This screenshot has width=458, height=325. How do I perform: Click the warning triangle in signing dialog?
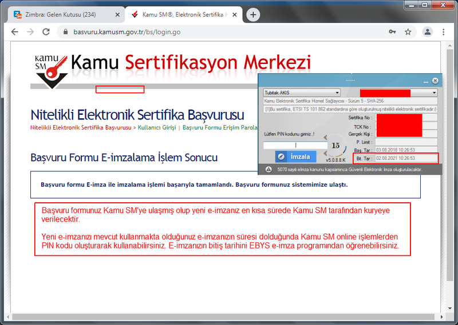269,170
